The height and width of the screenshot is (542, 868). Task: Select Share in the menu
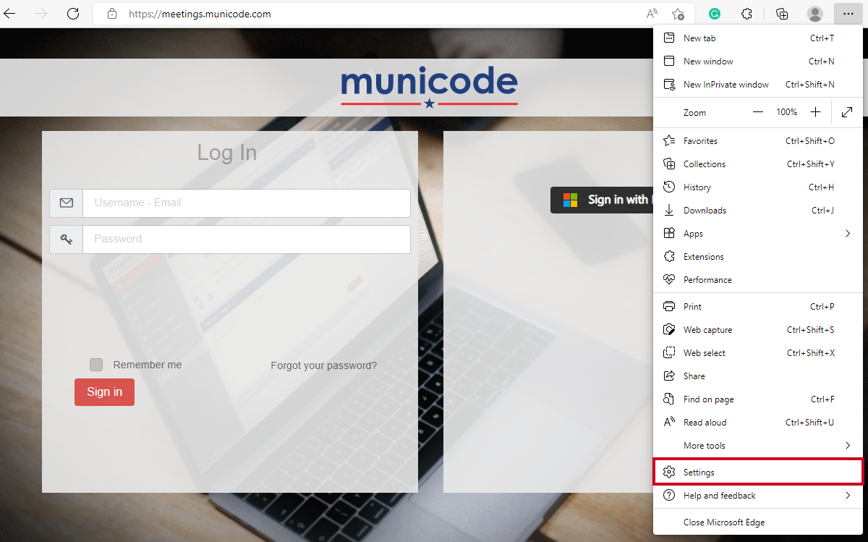[757, 376]
